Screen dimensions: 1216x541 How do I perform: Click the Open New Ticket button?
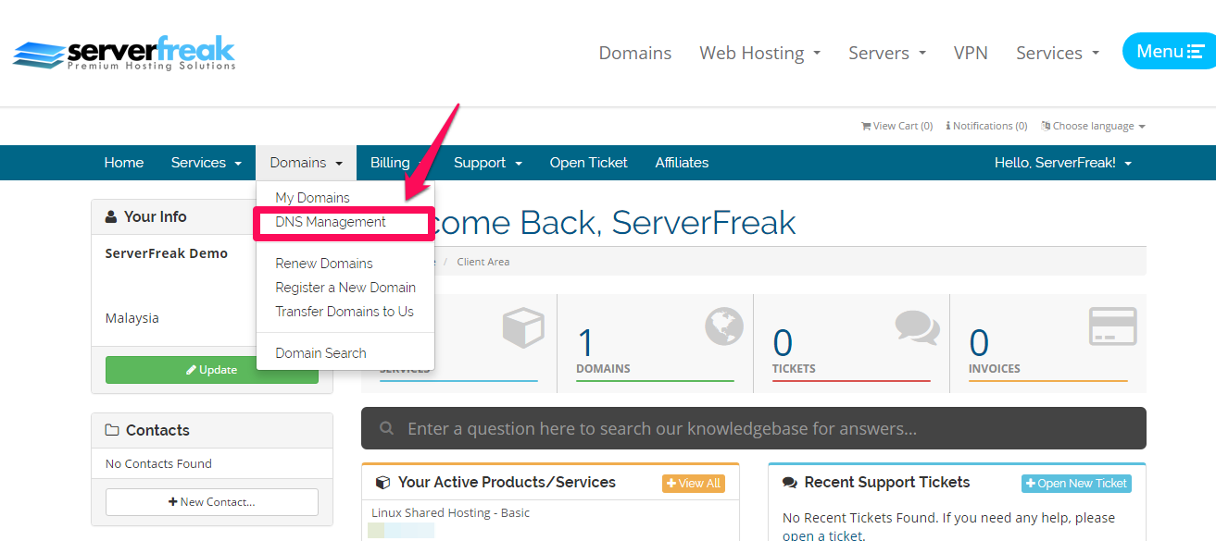(1076, 483)
